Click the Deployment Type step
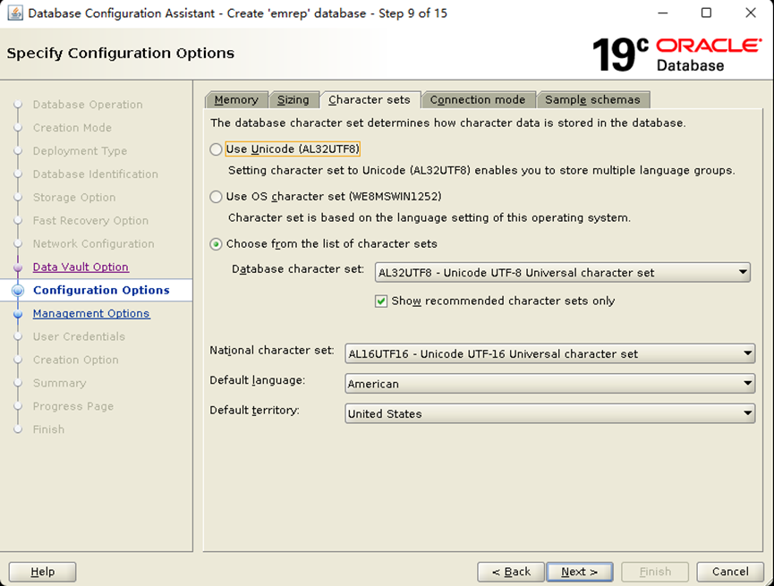 point(80,151)
